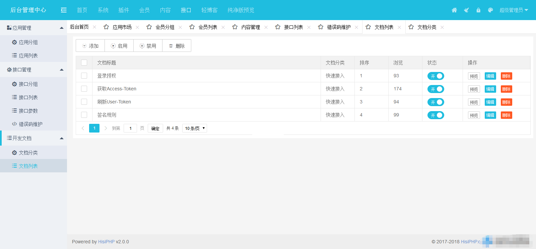Open the 轻博客 top menu
This screenshot has height=249, width=536.
[209, 10]
